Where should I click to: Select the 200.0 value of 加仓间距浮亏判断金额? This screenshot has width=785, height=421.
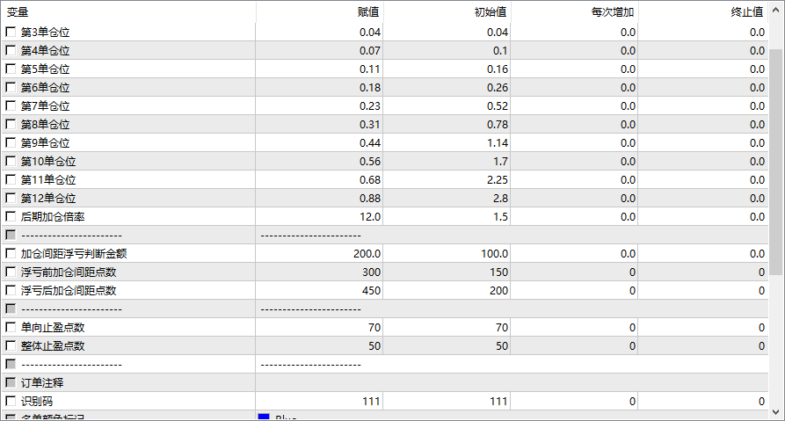click(367, 254)
